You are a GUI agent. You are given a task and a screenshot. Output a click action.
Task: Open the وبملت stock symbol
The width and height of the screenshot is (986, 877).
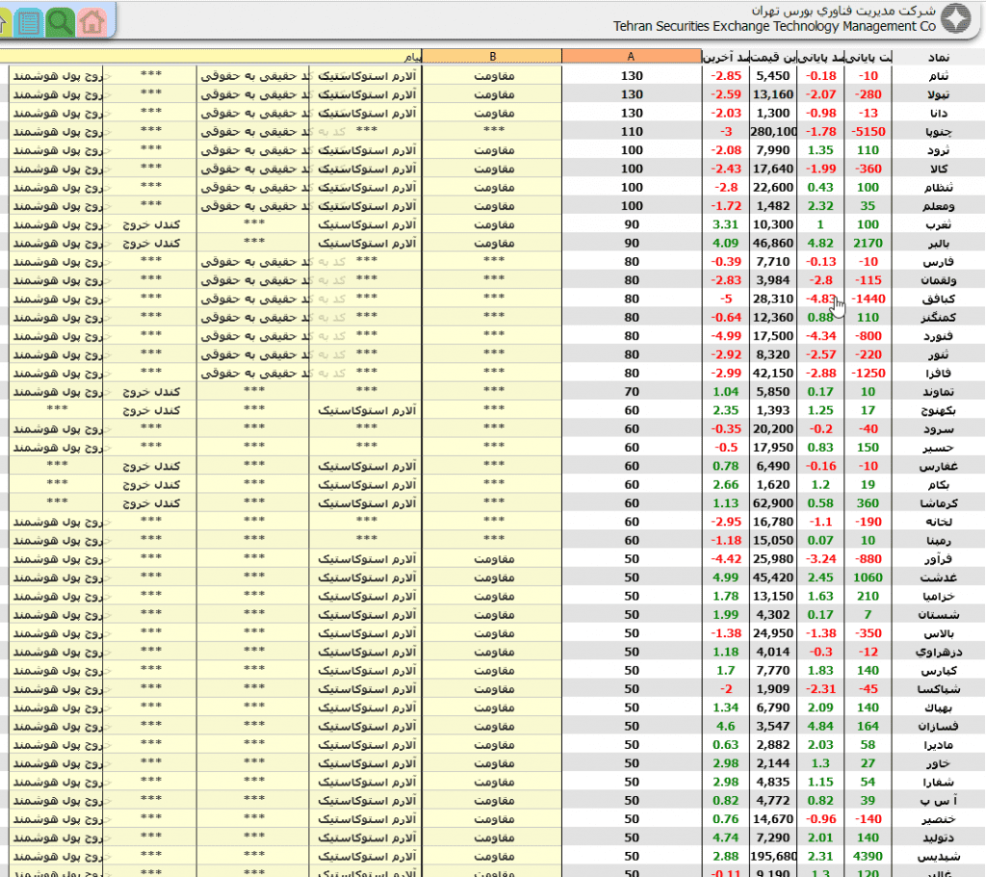[x=937, y=206]
